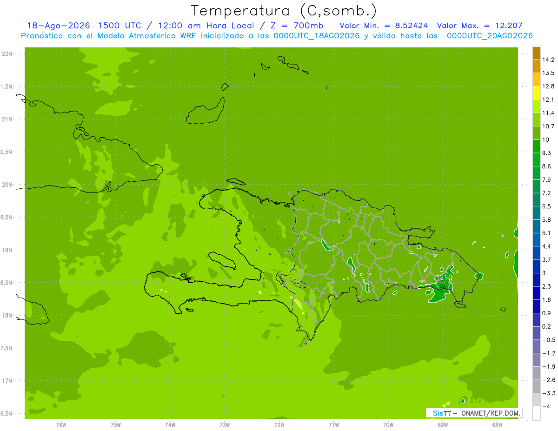Image resolution: width=558 pixels, height=431 pixels.
Task: Click the "70W" longitude axis label
Action: click(388, 425)
